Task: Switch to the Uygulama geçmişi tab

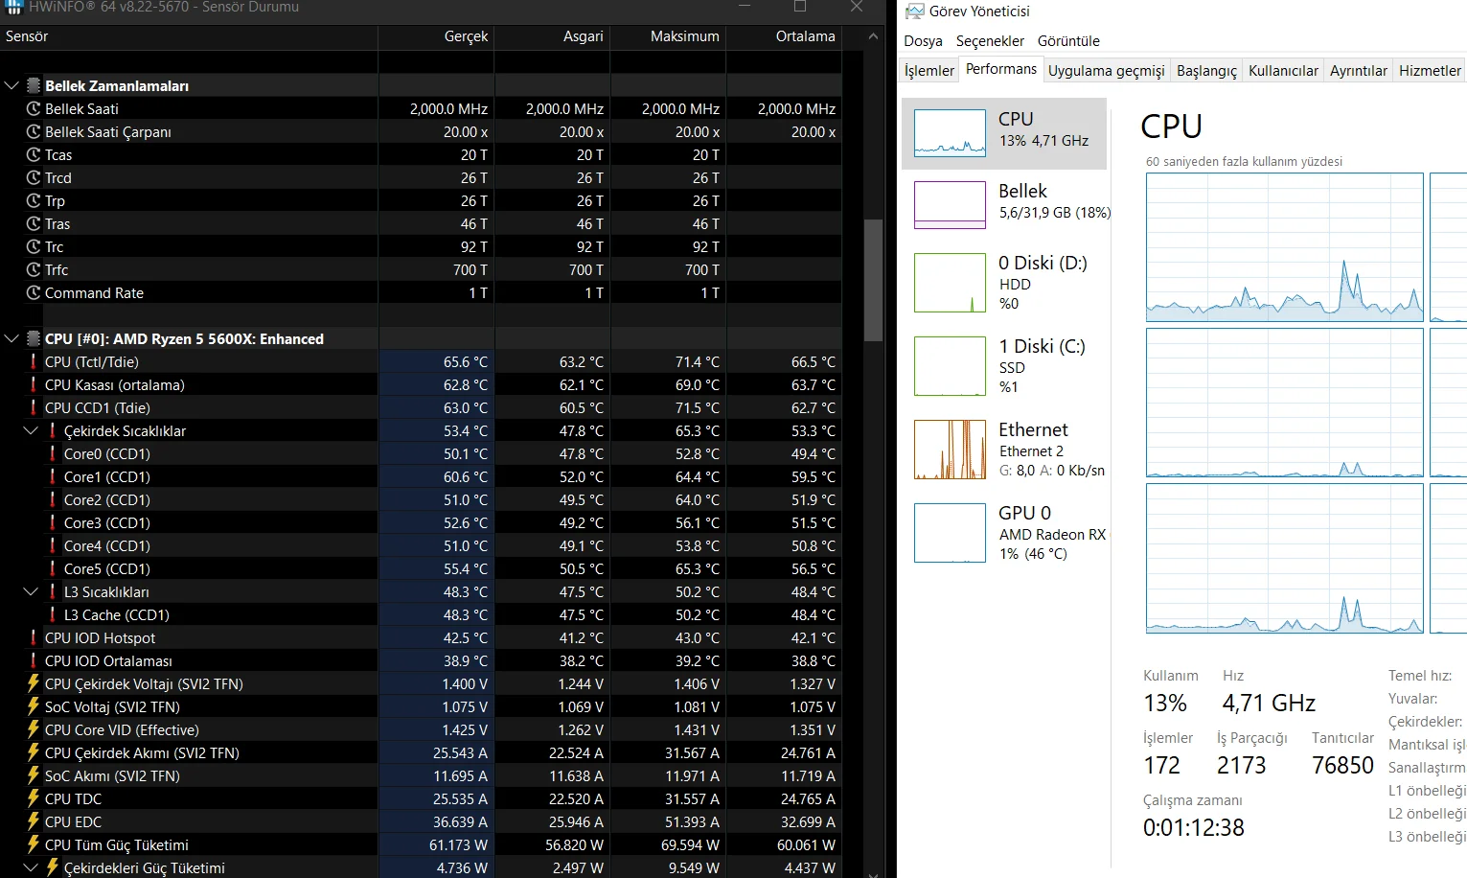Action: (x=1107, y=70)
